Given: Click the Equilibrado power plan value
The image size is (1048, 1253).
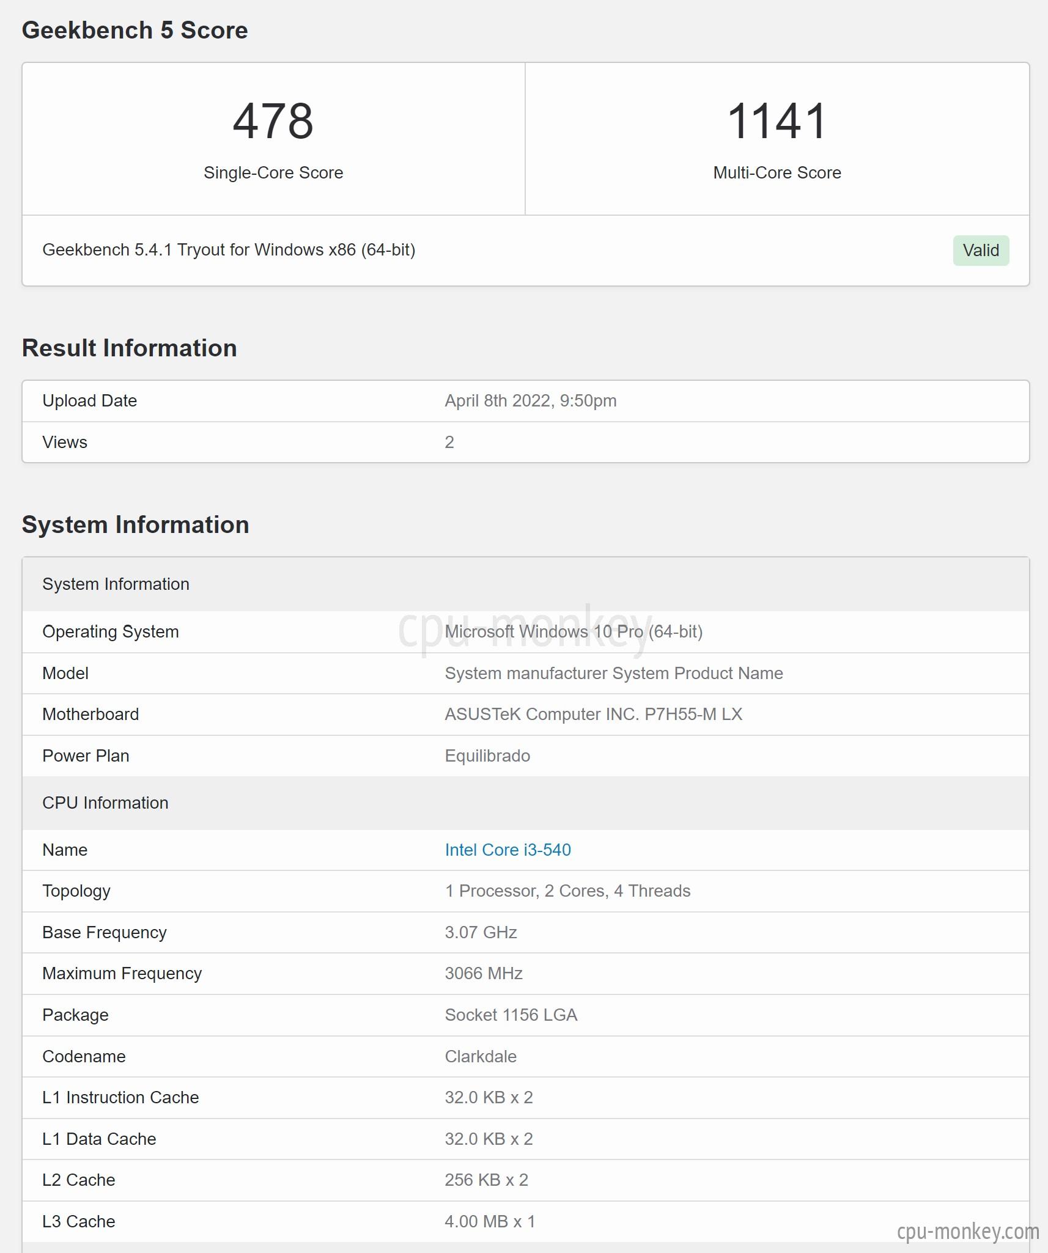Looking at the screenshot, I should 487,756.
